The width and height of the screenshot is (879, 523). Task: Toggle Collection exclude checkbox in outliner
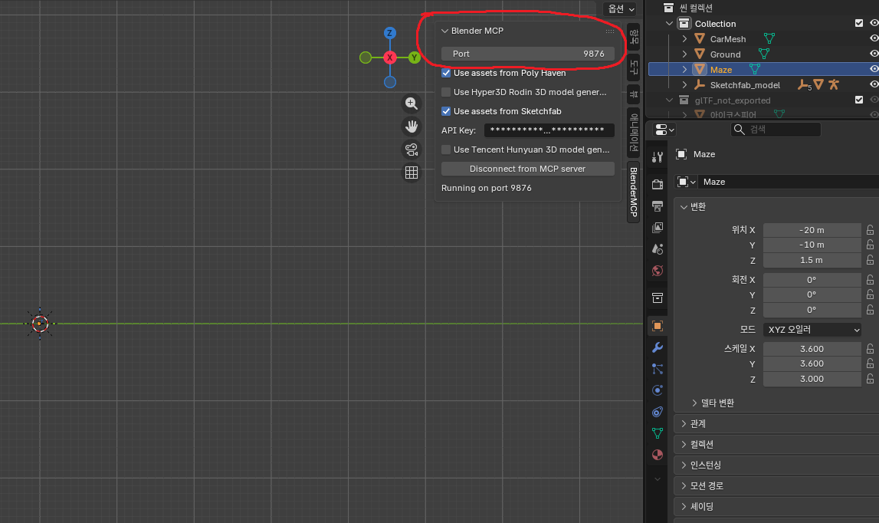859,23
